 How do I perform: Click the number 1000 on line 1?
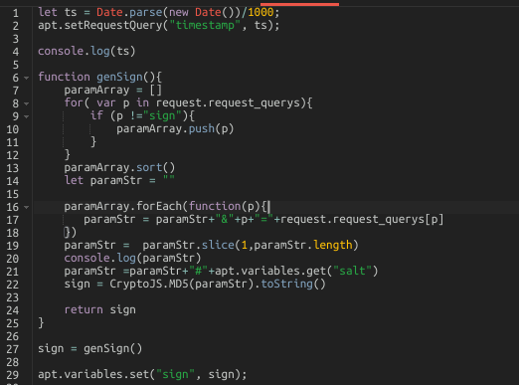pos(260,12)
